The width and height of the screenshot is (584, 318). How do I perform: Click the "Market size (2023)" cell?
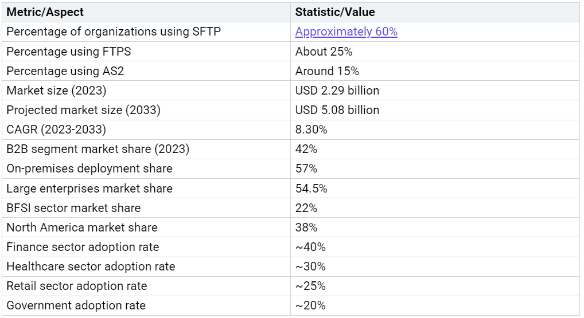pyautogui.click(x=56, y=91)
